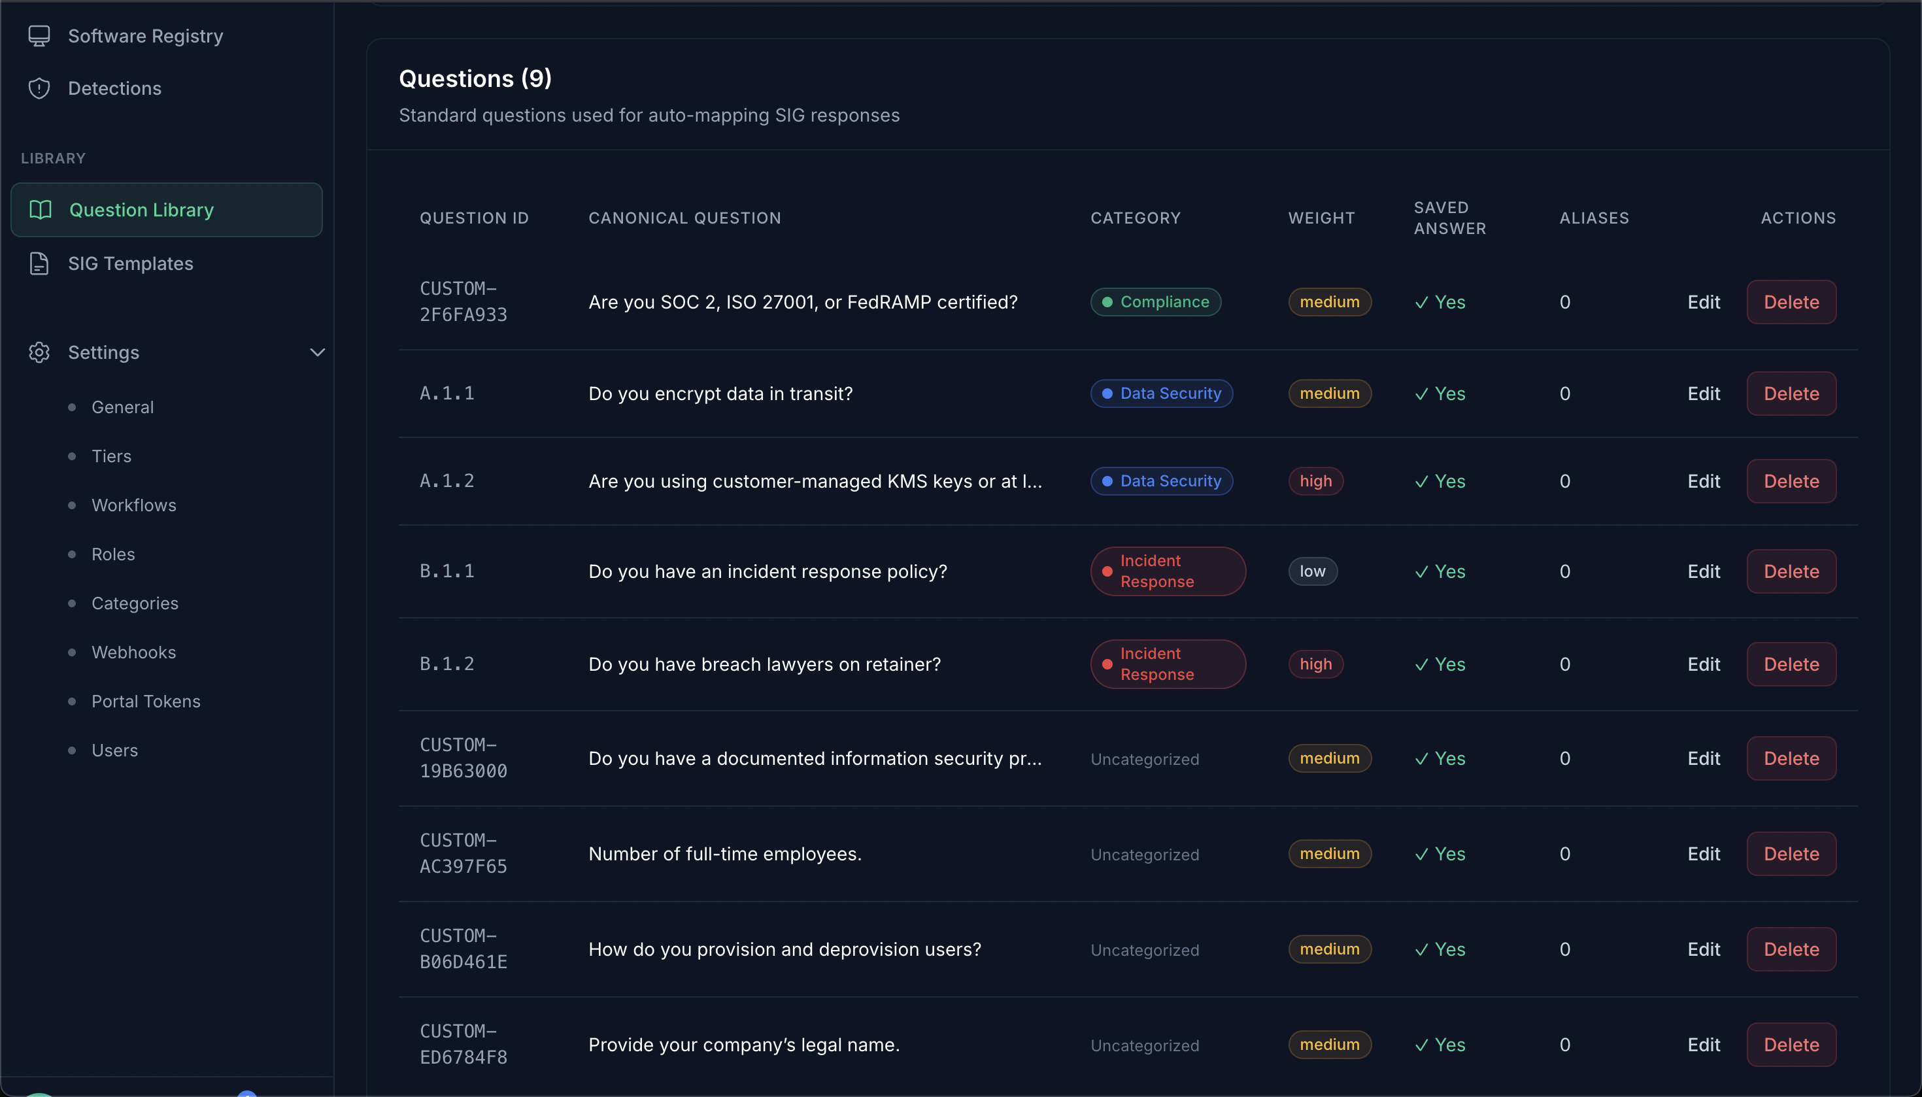
Task: Delete the SOC 2 certification question
Action: coord(1790,302)
